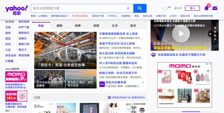Close the momo ad banner X
This screenshot has width=224, height=113.
pos(210,64)
